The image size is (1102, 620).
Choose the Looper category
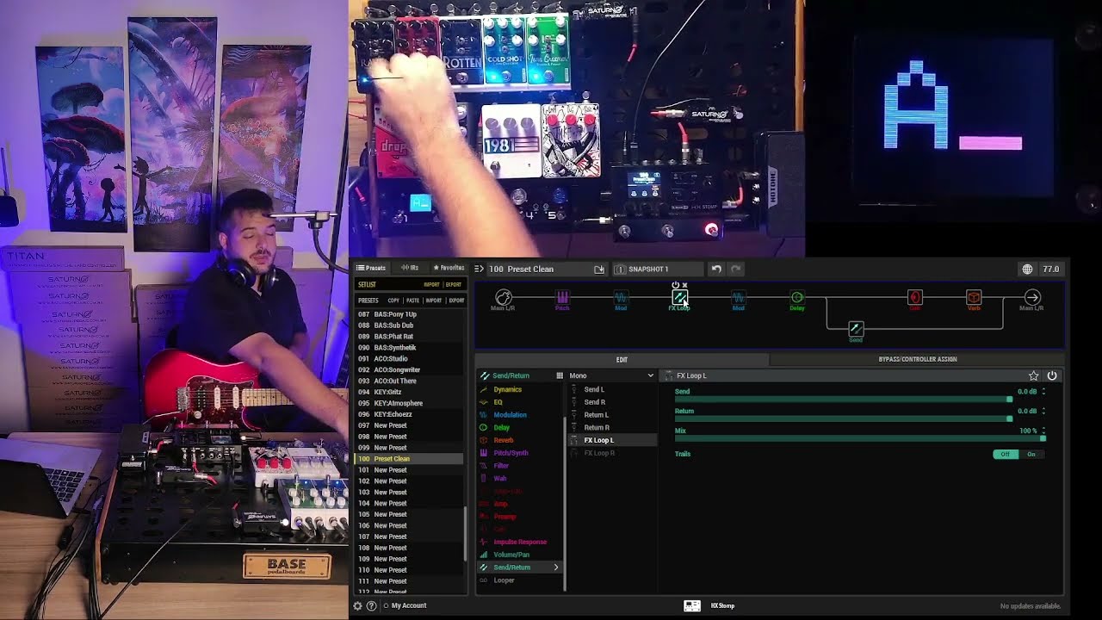[x=504, y=580]
